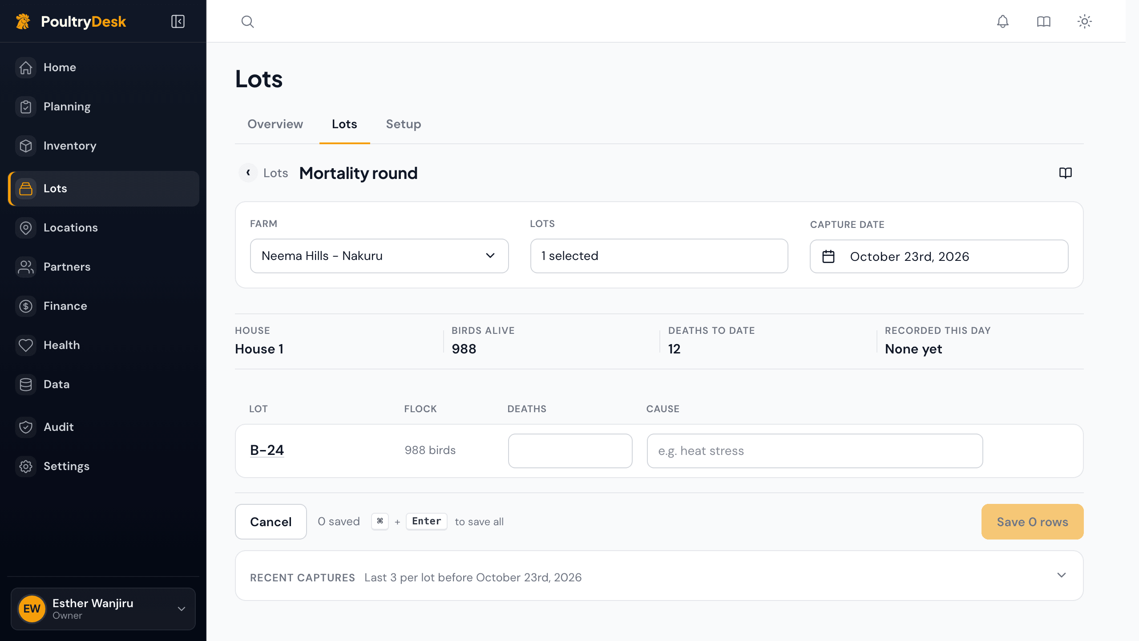Open Planning in sidebar
Image resolution: width=1139 pixels, height=641 pixels.
[x=103, y=107]
